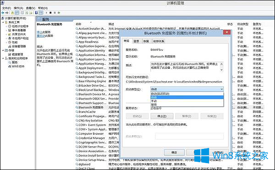Click the Start service play icon in toolbar
Screen dimensions: 275x170
(x=46, y=13)
